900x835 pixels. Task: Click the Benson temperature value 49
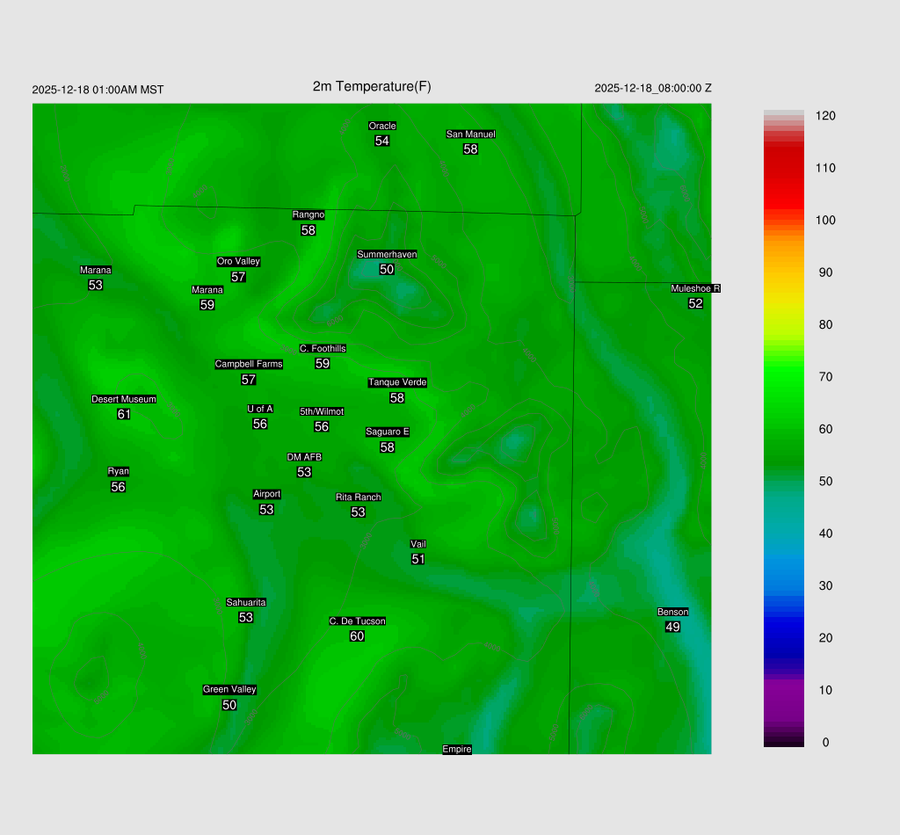pos(672,627)
